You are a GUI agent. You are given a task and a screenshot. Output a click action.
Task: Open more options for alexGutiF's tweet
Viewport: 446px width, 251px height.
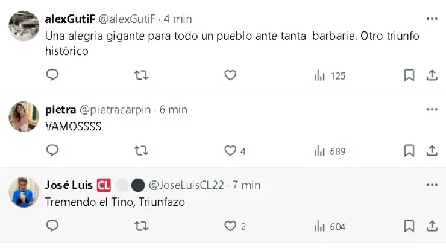432,19
